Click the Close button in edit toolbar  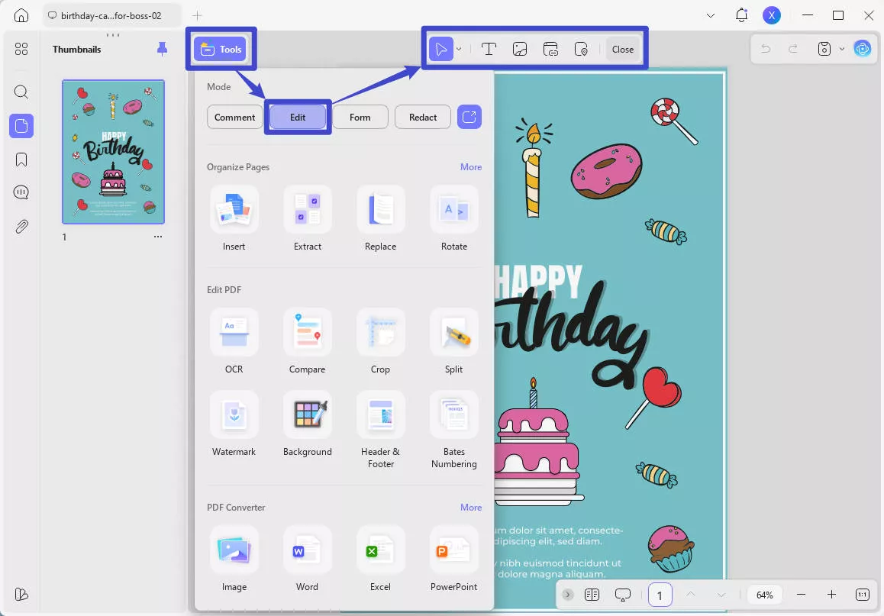(x=622, y=50)
